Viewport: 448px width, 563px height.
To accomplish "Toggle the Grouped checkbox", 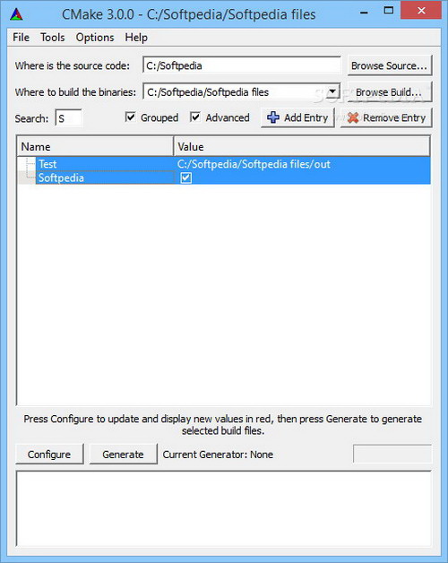I will pos(130,117).
